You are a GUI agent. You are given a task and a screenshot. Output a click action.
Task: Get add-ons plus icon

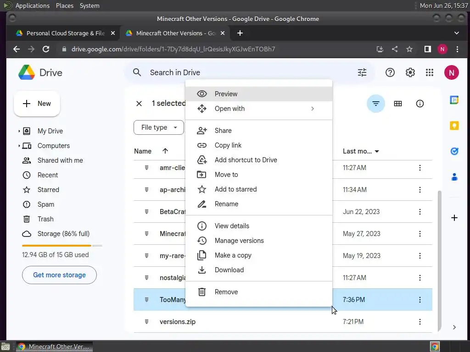(454, 218)
